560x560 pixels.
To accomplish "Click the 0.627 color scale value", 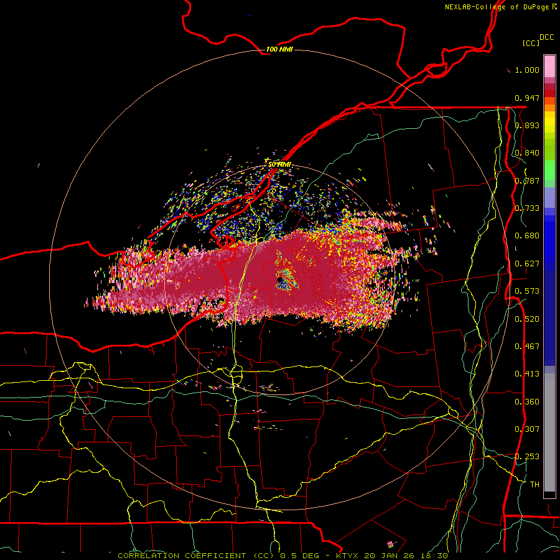I will [527, 264].
